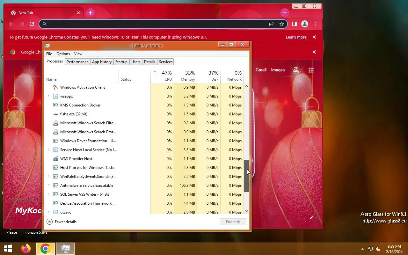
Task: Click the KMS Connection Broker icon
Action: click(55, 105)
